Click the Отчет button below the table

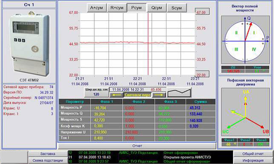pos(137,146)
